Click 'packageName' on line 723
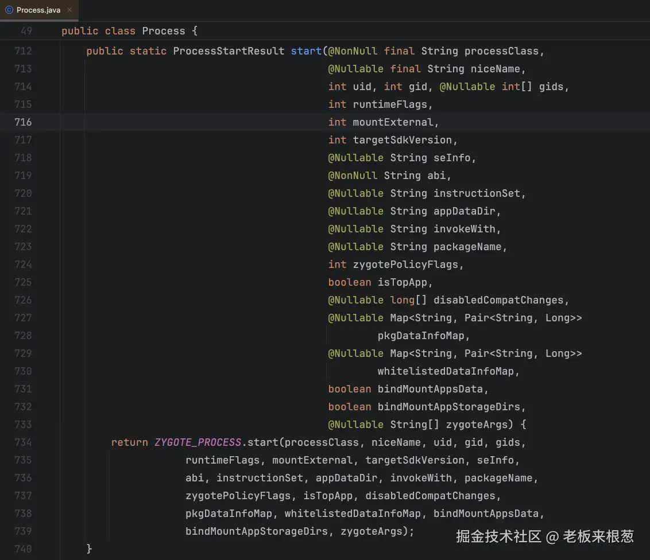Screen dimensions: 650x560 click(x=467, y=247)
